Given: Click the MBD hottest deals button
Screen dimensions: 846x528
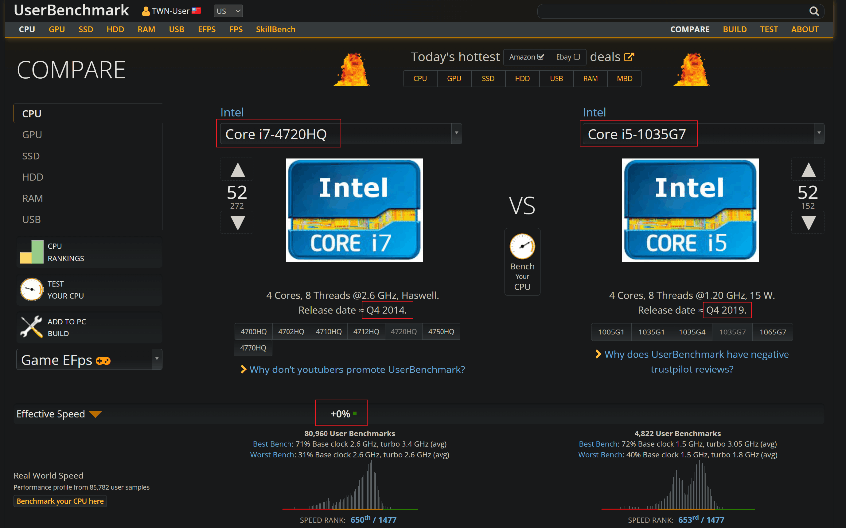Looking at the screenshot, I should coord(625,79).
